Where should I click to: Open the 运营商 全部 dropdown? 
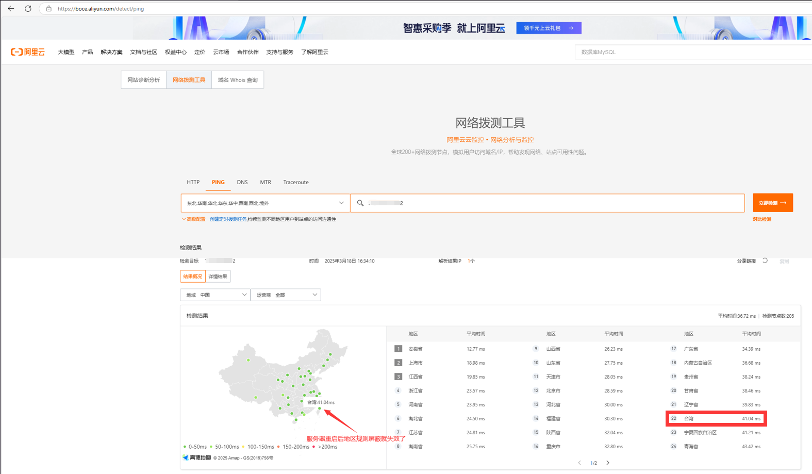pyautogui.click(x=286, y=295)
